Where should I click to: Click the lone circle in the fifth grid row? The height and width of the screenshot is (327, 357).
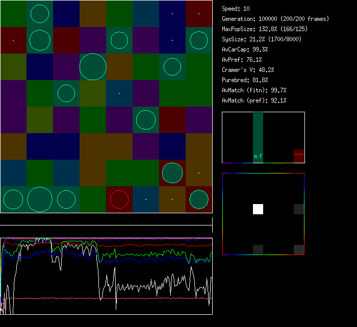point(146,120)
